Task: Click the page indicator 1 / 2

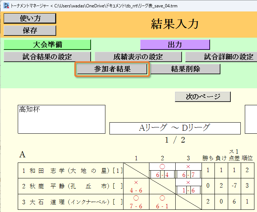Action: 175,140
